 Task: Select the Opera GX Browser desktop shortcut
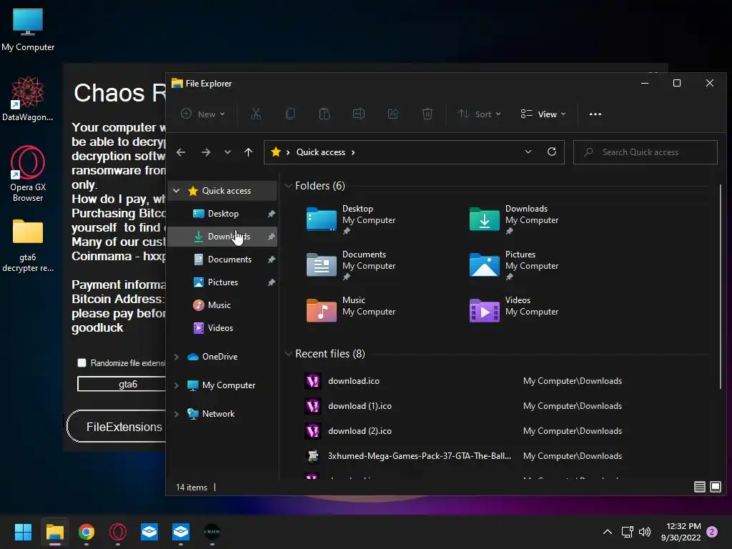coord(28,174)
